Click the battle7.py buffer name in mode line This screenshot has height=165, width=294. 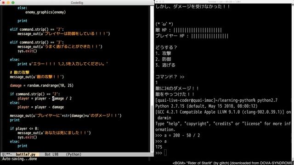pos(26,154)
